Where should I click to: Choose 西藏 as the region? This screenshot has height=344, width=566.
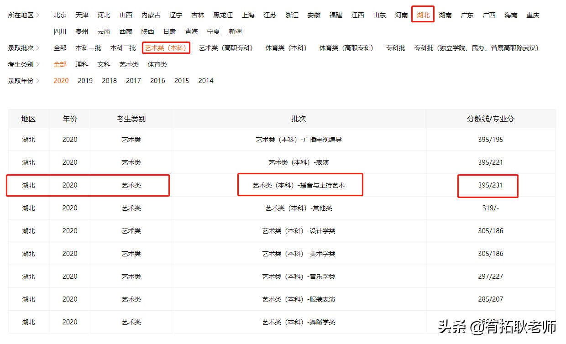pos(126,31)
